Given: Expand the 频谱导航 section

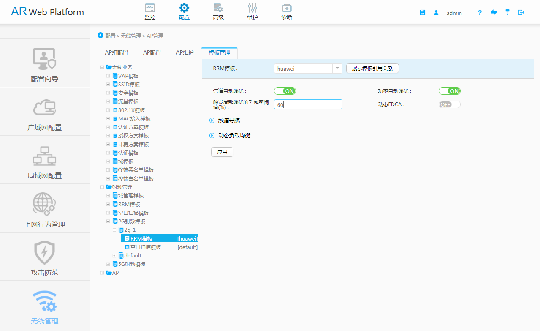Looking at the screenshot, I should click(x=212, y=120).
